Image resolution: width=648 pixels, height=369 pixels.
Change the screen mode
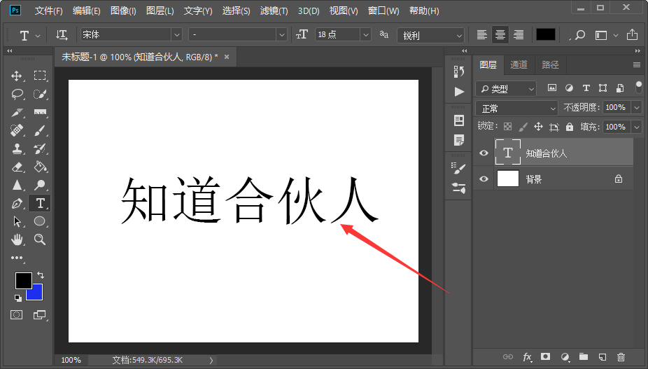pos(40,315)
